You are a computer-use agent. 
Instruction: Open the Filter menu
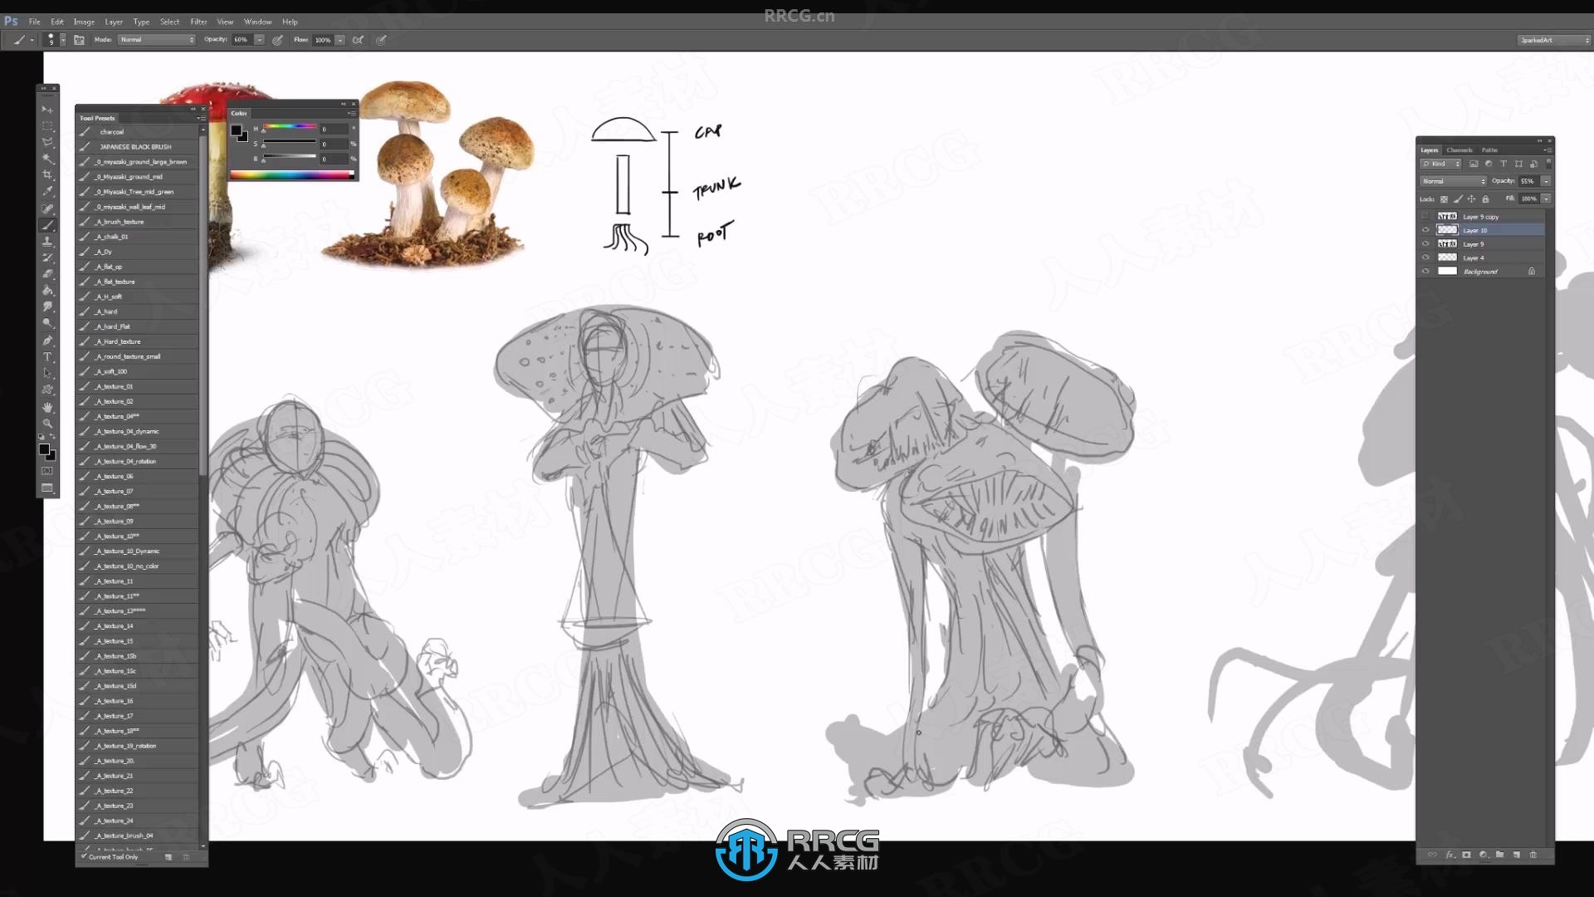coord(198,22)
